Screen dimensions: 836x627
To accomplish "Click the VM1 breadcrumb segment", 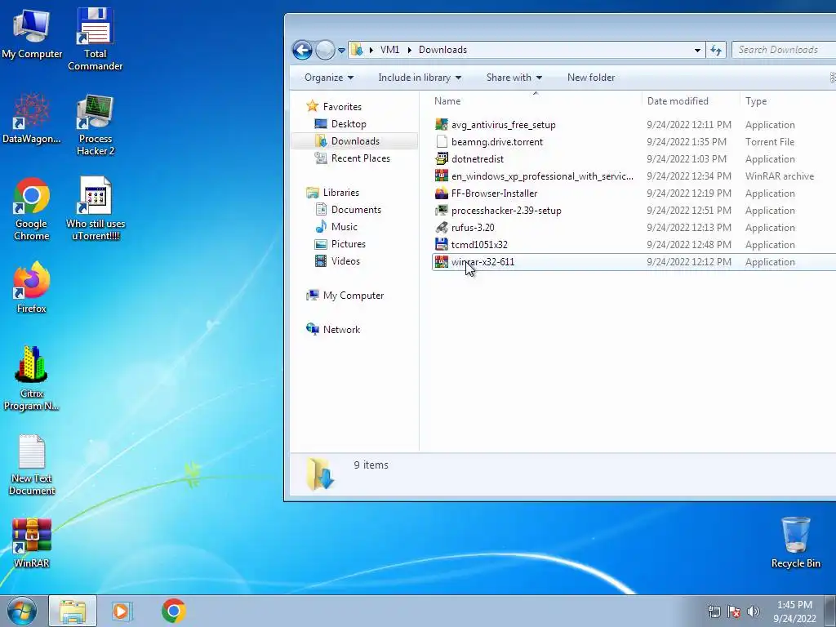I will 389,50.
